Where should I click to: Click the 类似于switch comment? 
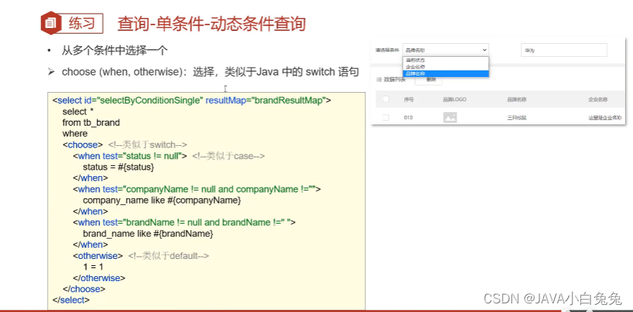click(x=147, y=145)
